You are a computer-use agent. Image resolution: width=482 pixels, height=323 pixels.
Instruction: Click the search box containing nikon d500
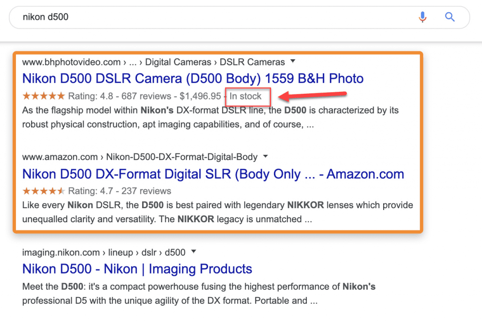pyautogui.click(x=239, y=17)
